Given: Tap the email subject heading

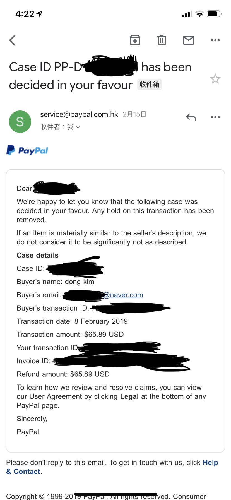Looking at the screenshot, I should point(100,76).
